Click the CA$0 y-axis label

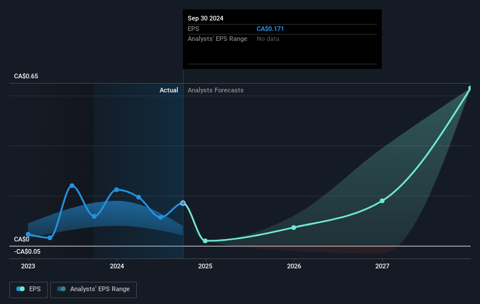[22, 240]
